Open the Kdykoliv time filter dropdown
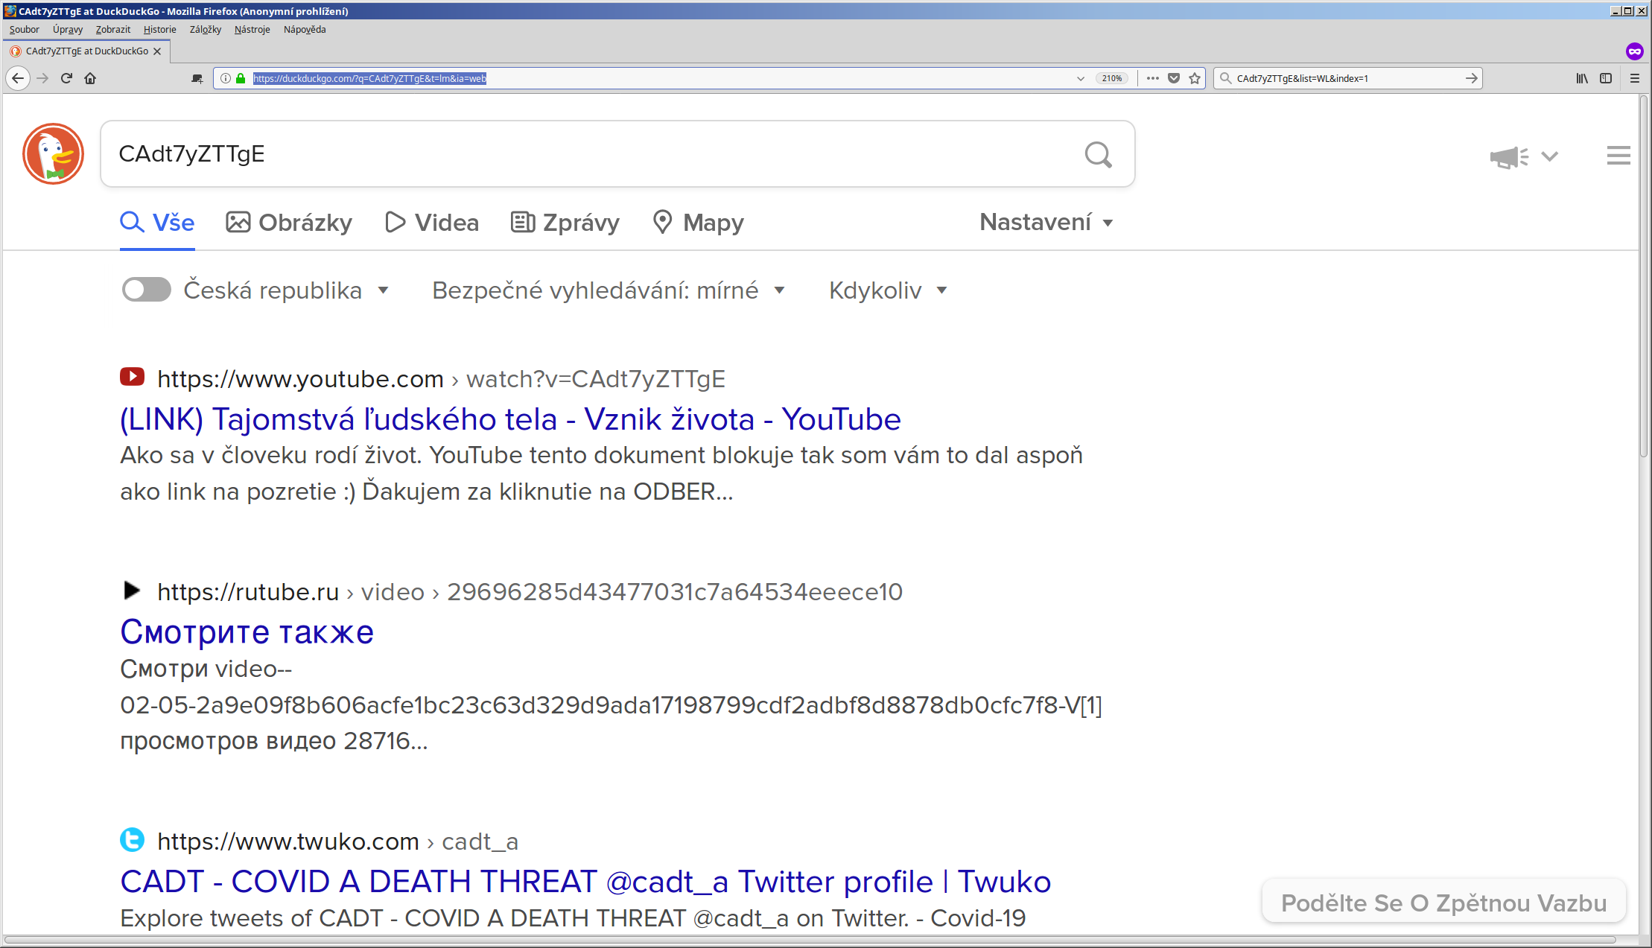 (x=888, y=290)
